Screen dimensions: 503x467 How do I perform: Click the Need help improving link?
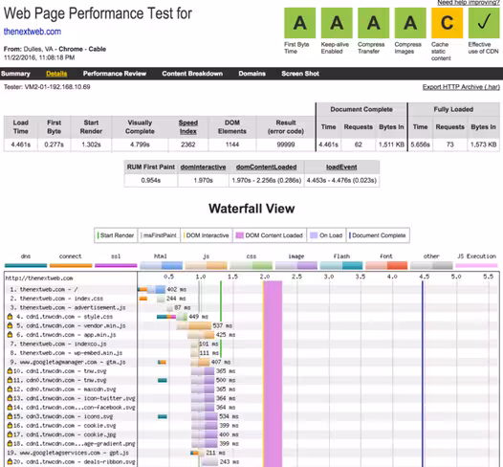click(469, 2)
